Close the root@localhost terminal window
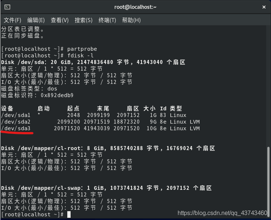The width and height of the screenshot is (271, 220). [264, 7]
